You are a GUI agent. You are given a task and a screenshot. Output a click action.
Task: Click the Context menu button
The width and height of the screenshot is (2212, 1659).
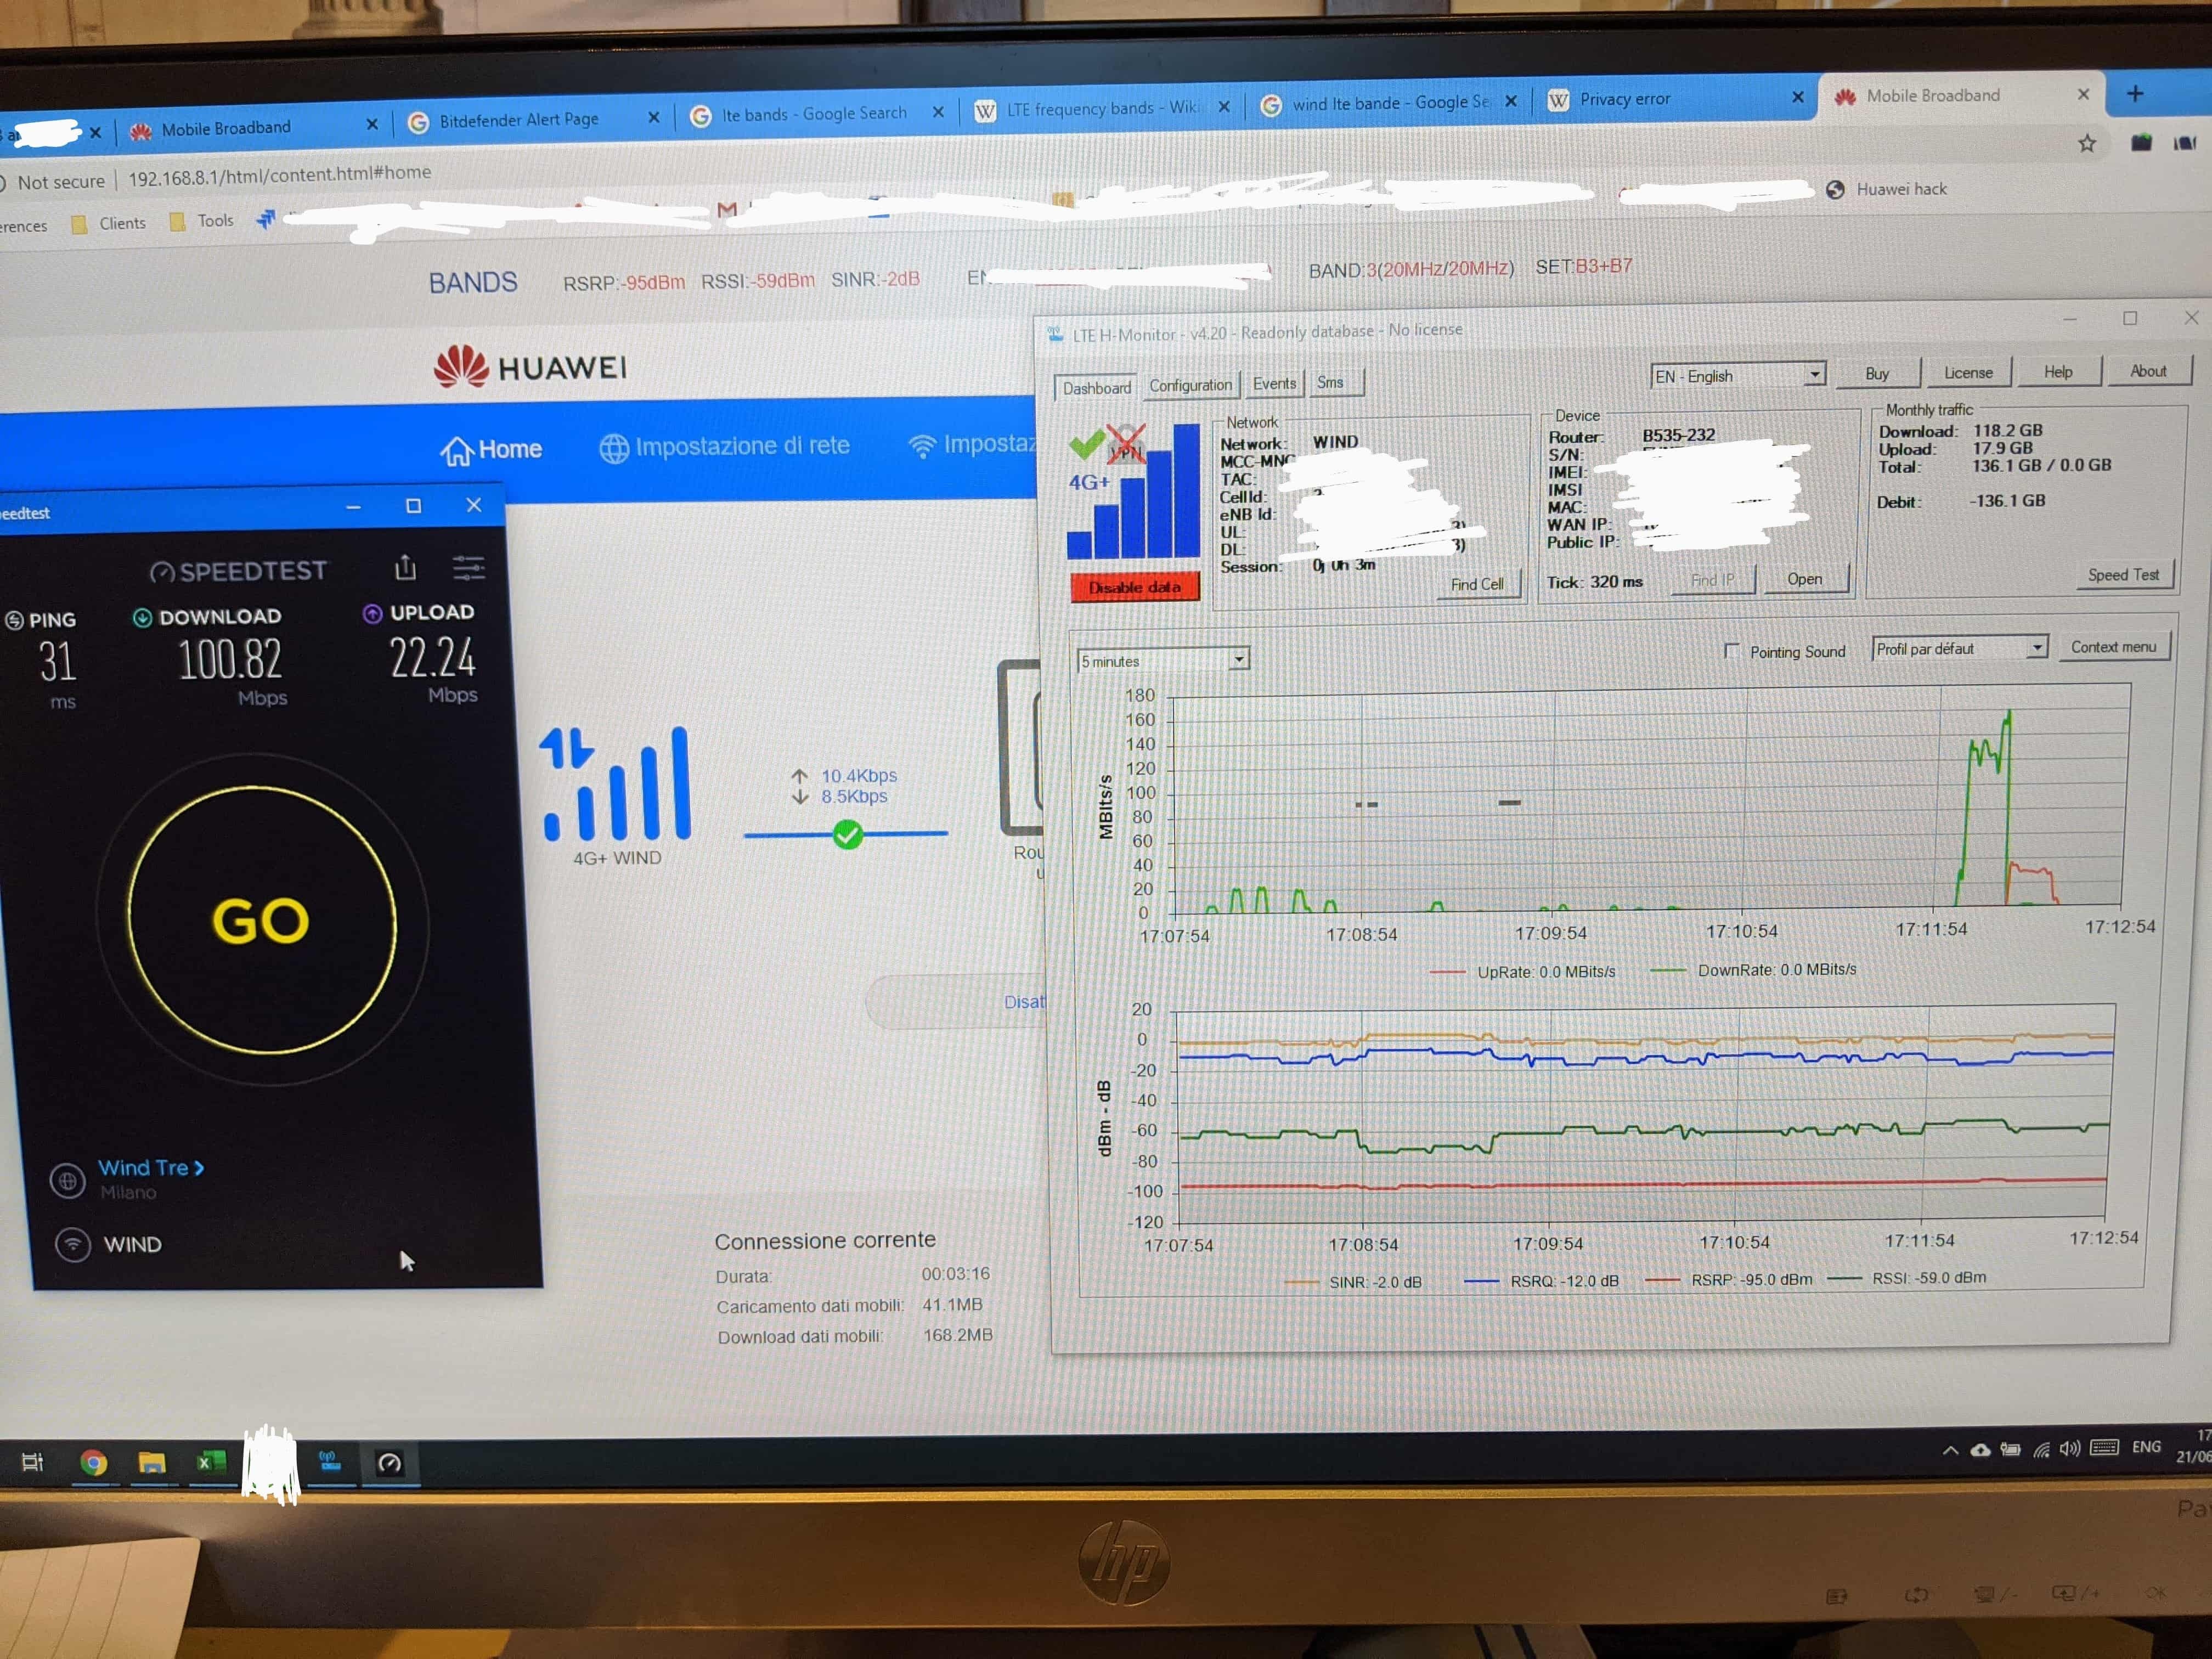click(x=2113, y=647)
